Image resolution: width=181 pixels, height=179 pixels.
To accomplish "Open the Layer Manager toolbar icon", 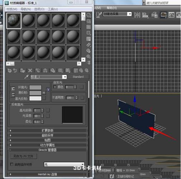I will [154, 15].
